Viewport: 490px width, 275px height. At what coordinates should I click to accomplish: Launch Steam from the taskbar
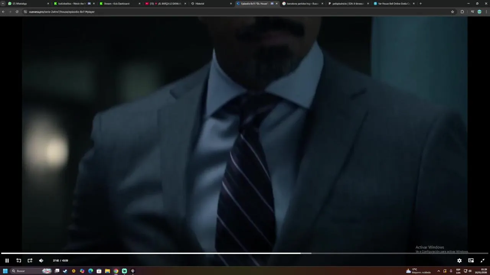65,271
